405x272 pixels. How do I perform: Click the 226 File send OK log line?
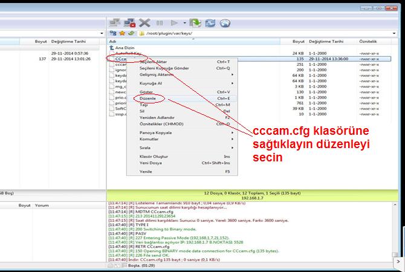(x=138, y=256)
